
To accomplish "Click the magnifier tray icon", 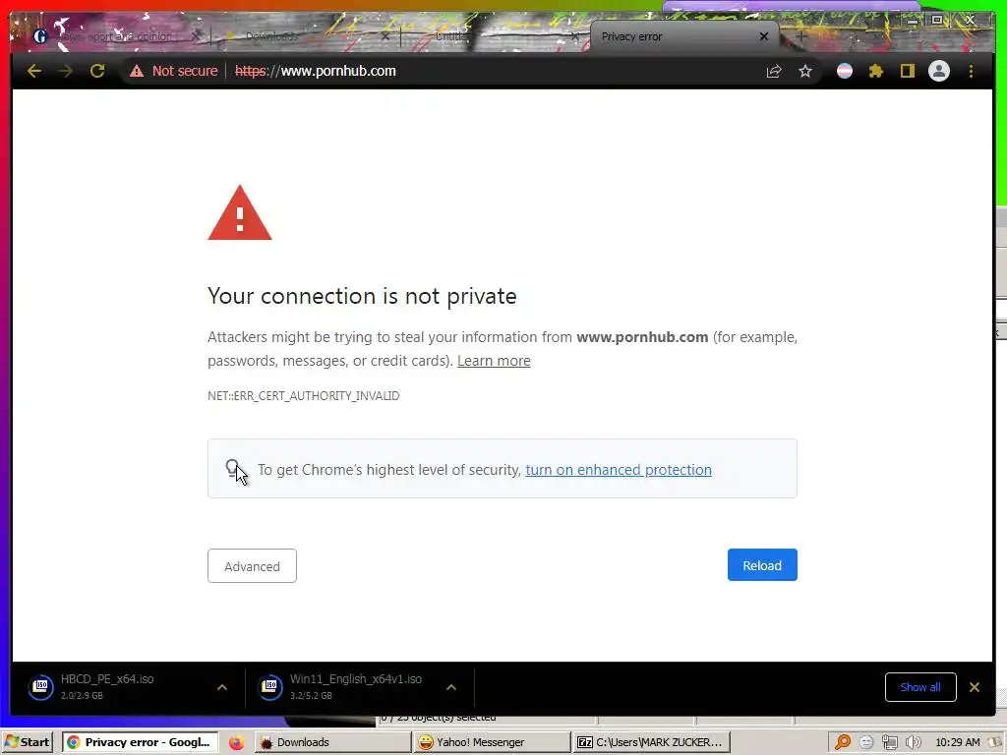I will click(x=843, y=742).
